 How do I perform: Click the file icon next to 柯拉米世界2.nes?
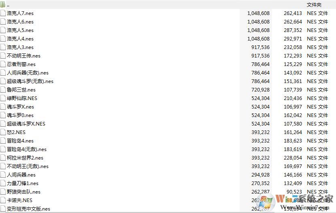point(3,158)
